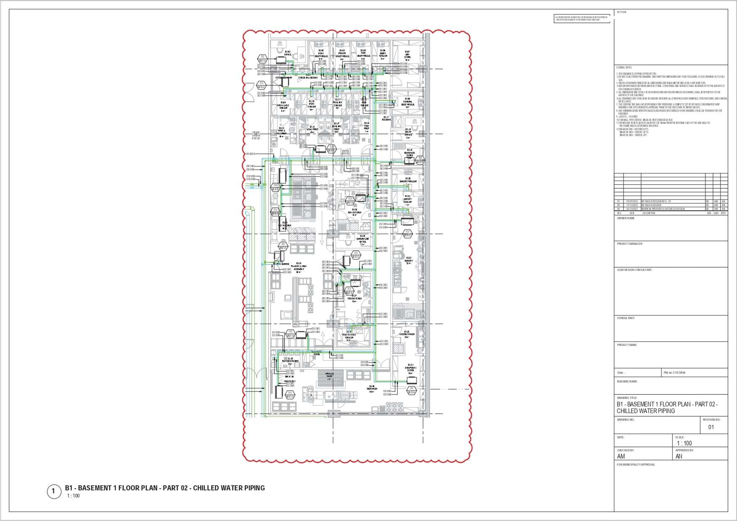Click the view title below the floor plan
The image size is (737, 521).
[165, 488]
